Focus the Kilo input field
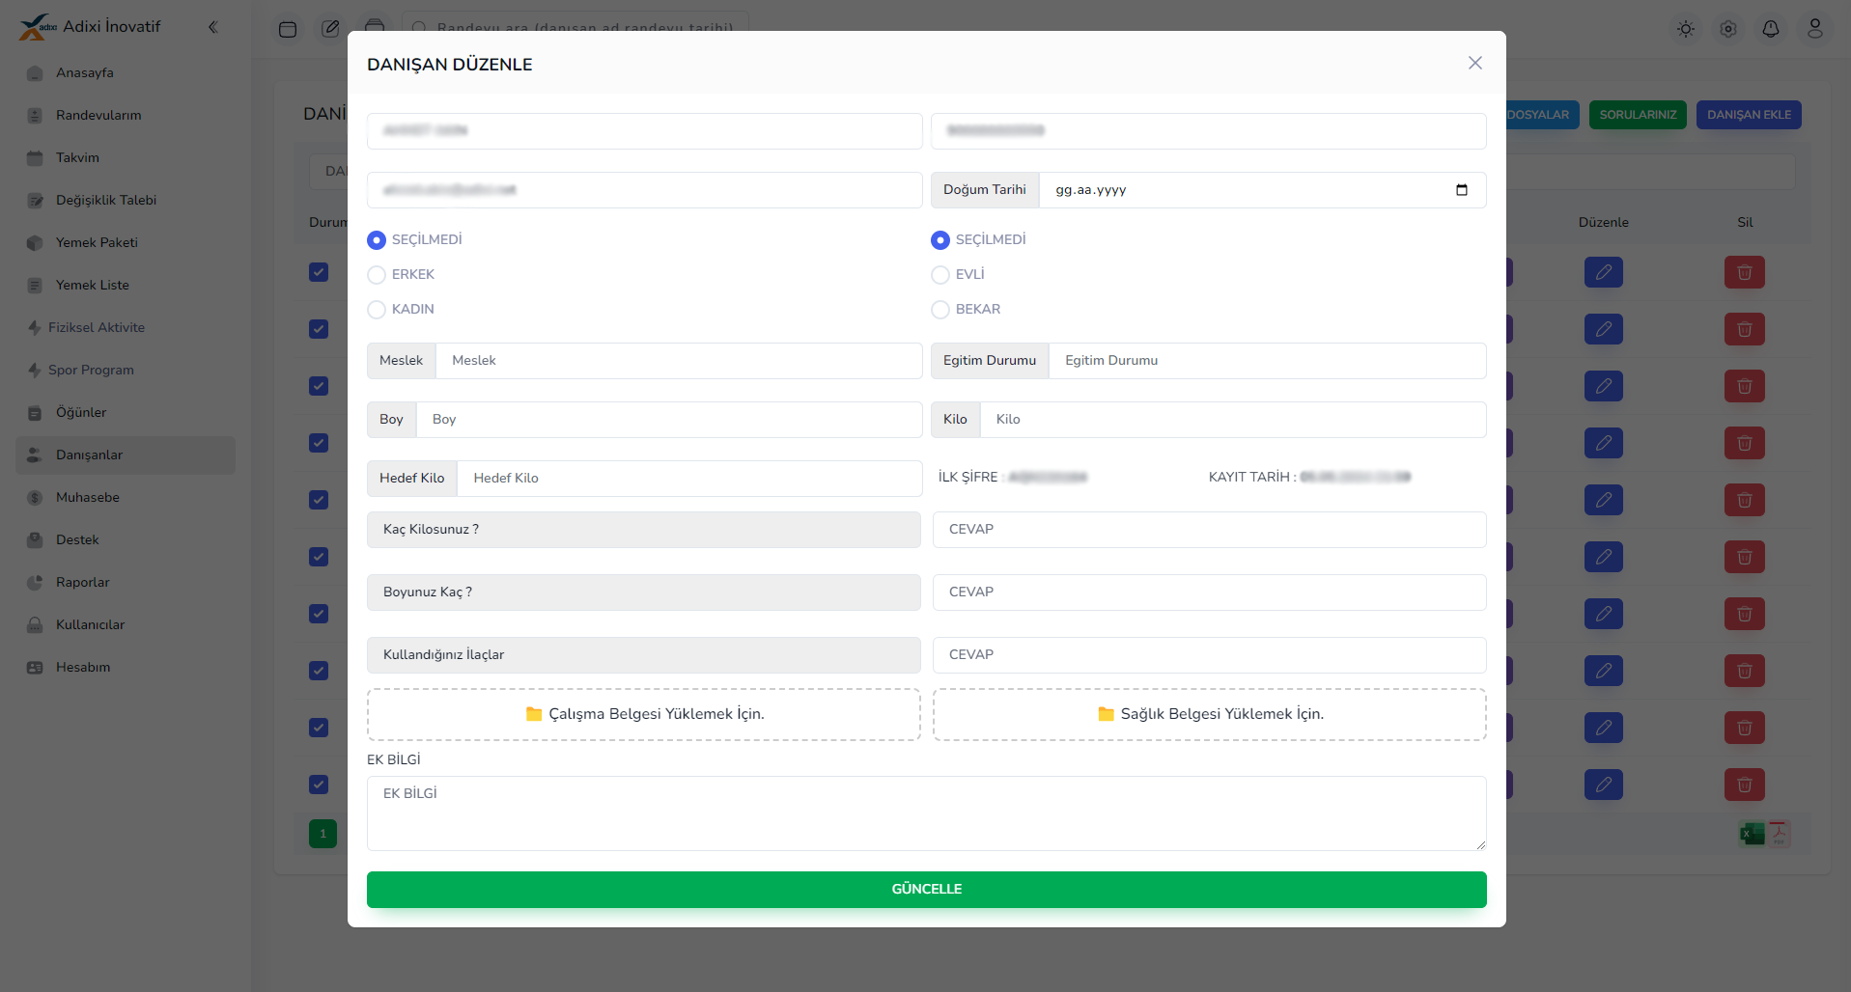The image size is (1851, 992). 1233,420
